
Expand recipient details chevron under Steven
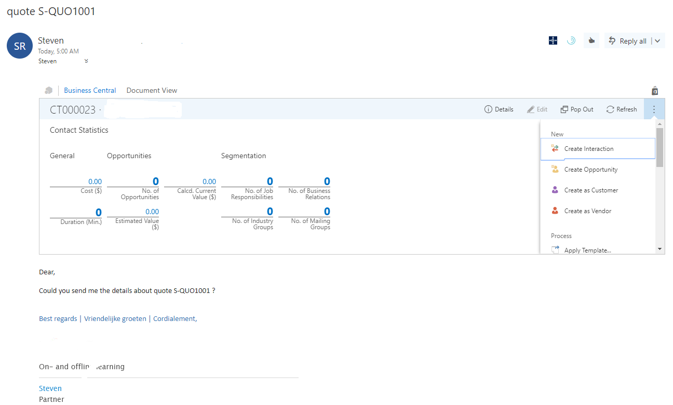coord(86,61)
